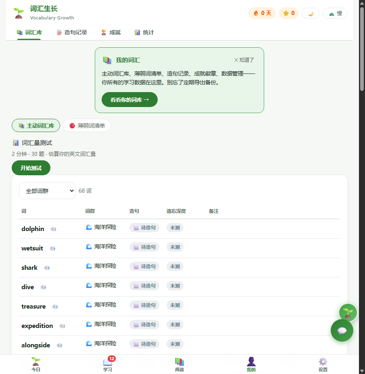
Task: Click the word dolphin
Action: [33, 229]
